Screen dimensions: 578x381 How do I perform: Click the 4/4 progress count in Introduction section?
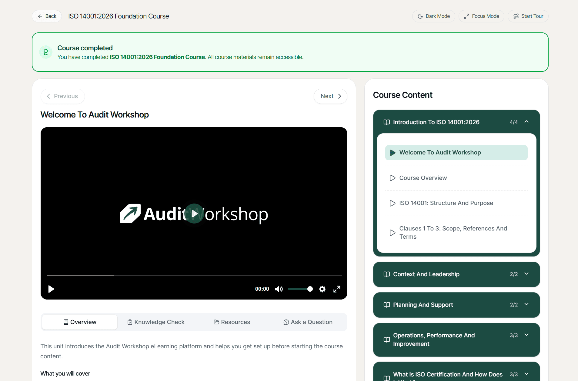pyautogui.click(x=514, y=122)
